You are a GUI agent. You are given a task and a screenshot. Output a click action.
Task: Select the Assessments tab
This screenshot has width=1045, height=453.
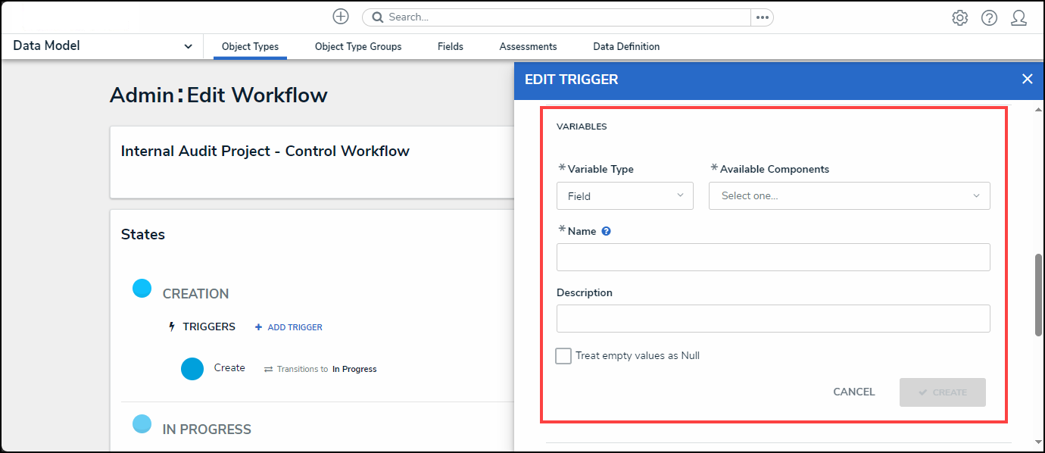click(x=528, y=47)
